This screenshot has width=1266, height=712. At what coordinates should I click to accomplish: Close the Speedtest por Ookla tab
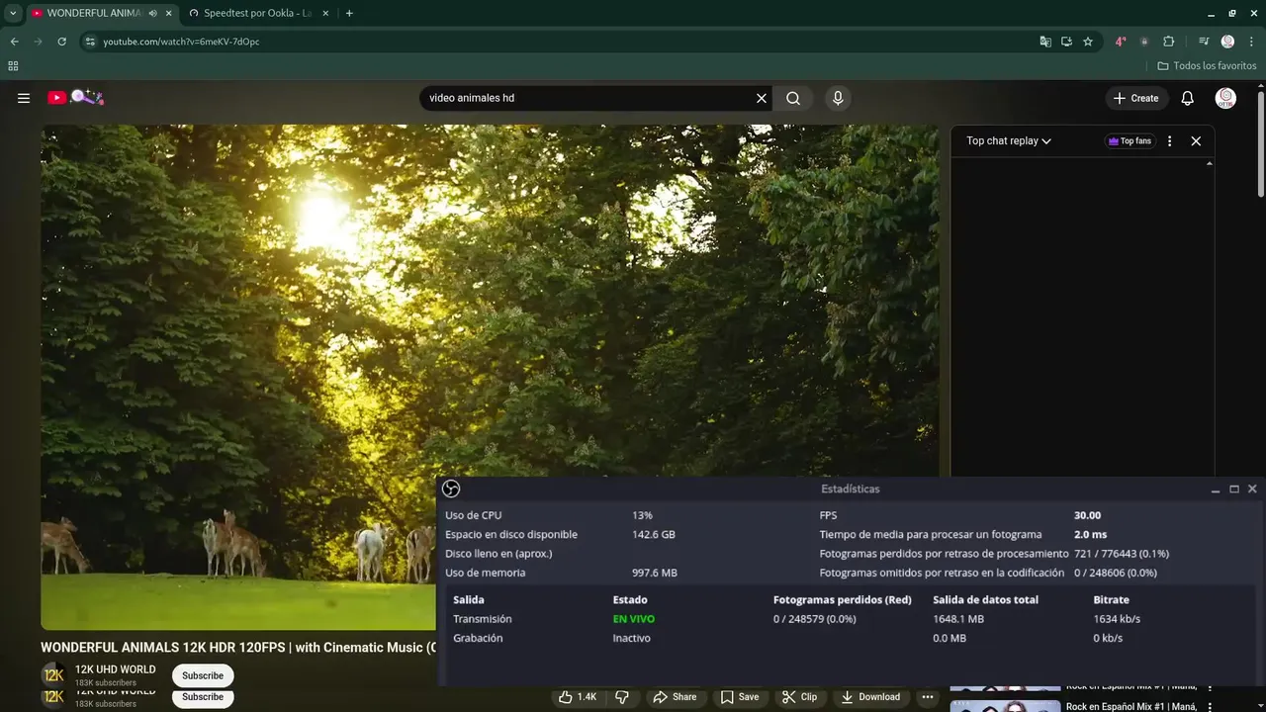pyautogui.click(x=325, y=13)
